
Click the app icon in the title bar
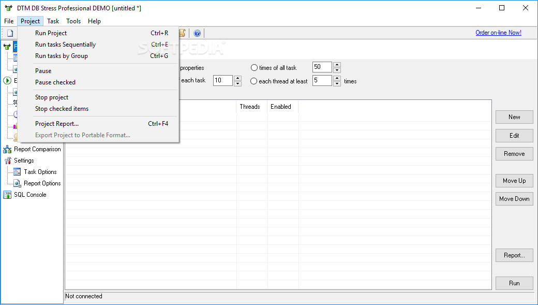coord(9,8)
